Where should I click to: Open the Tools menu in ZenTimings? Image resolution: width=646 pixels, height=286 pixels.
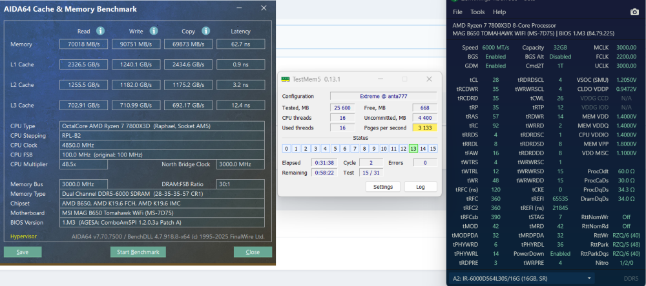click(477, 12)
